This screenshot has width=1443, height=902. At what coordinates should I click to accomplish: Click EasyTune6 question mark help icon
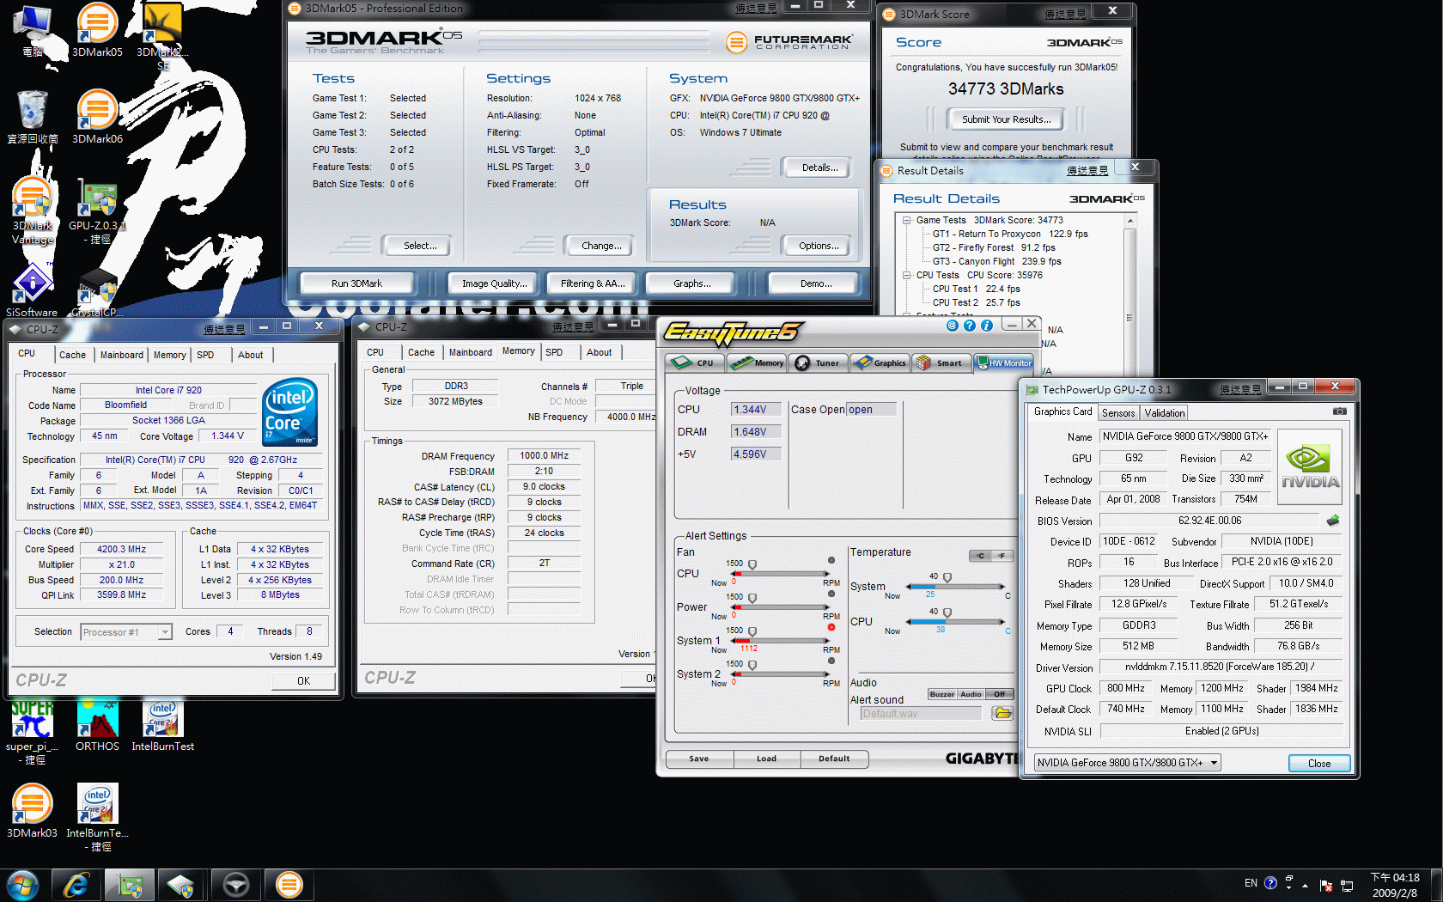[x=969, y=326]
